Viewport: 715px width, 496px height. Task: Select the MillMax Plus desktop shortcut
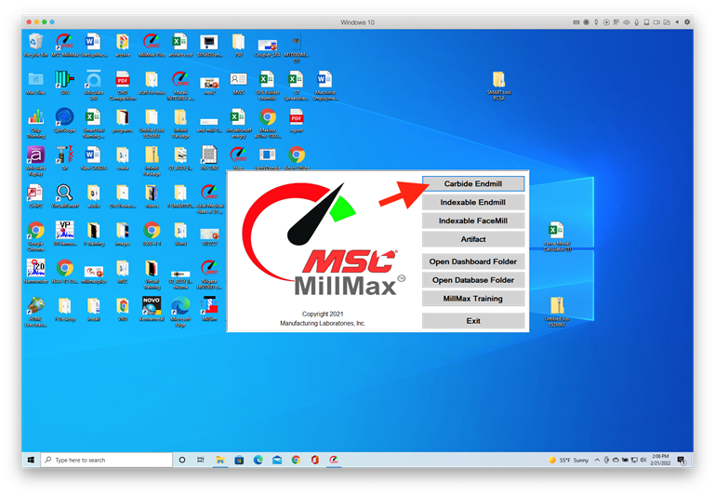pyautogui.click(x=152, y=45)
